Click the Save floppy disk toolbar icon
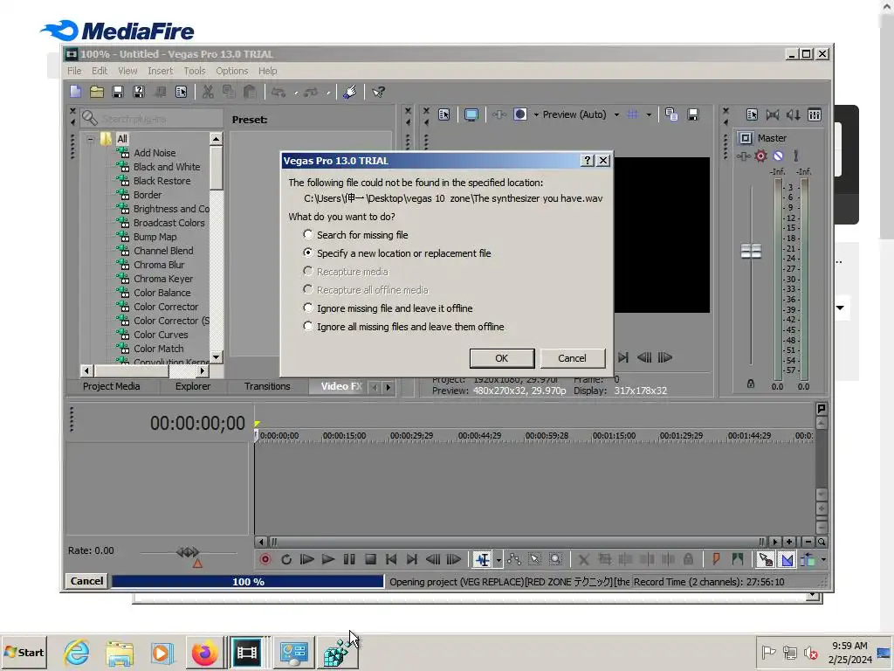Image resolution: width=894 pixels, height=671 pixels. click(x=118, y=92)
